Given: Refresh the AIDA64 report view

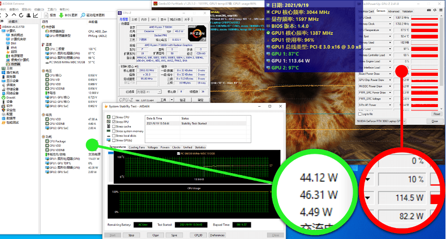Looking at the screenshot, I should (21, 15).
